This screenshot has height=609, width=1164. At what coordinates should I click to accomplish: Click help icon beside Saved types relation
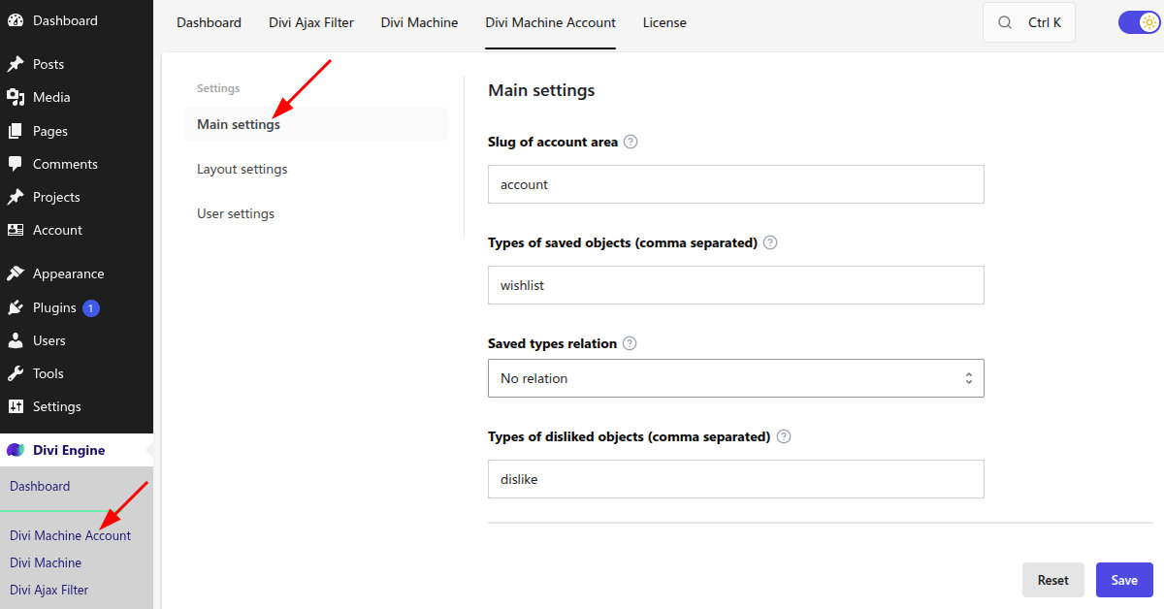coord(630,343)
